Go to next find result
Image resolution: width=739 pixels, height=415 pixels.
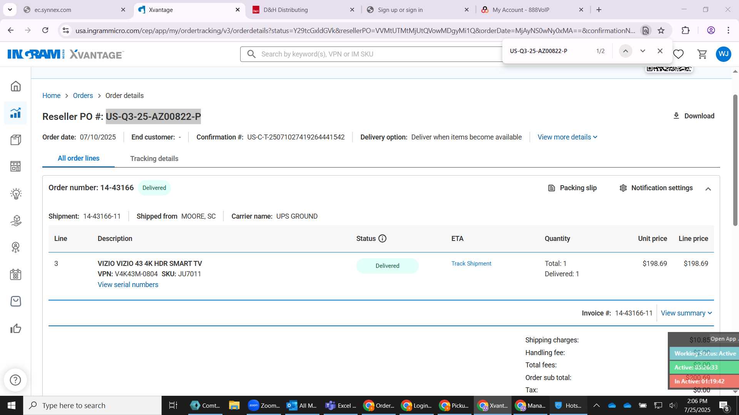click(x=643, y=51)
